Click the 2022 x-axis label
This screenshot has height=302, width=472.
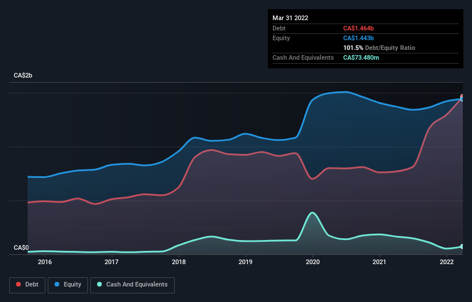[x=447, y=262]
